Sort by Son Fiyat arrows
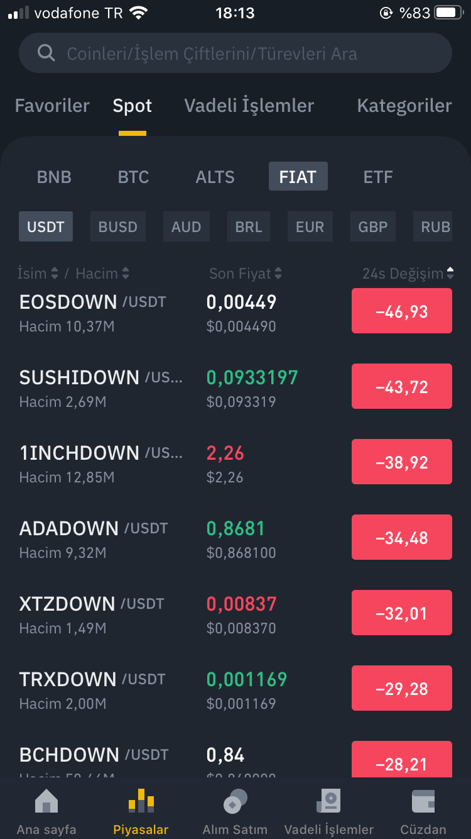This screenshot has height=839, width=471. click(x=278, y=274)
